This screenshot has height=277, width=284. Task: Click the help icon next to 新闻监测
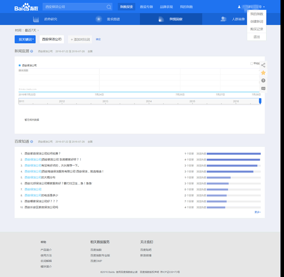coord(31,51)
